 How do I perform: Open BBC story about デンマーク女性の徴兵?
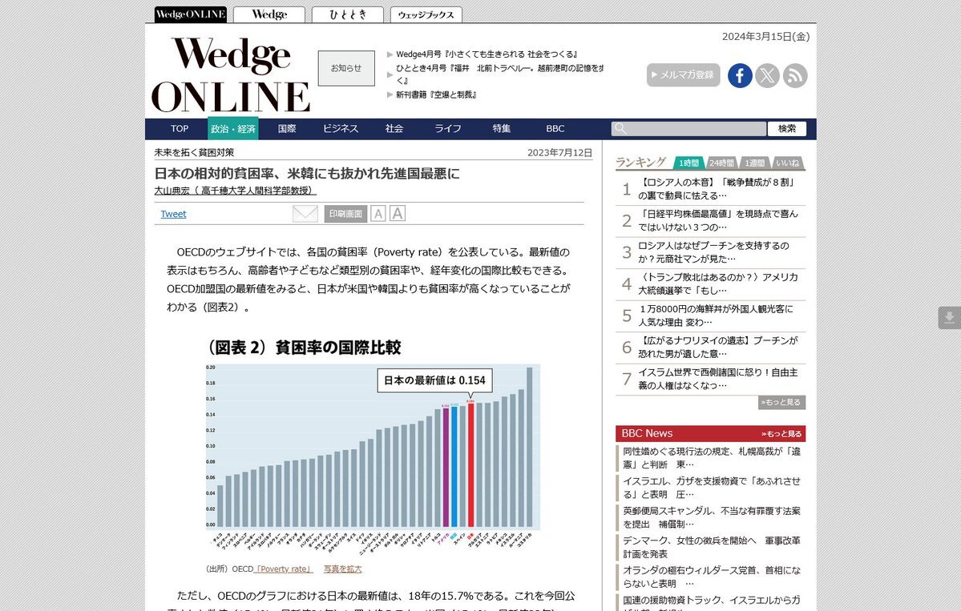[x=712, y=547]
